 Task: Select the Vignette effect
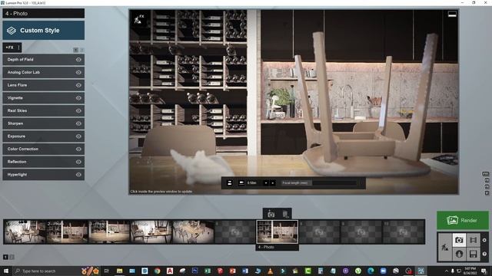click(43, 98)
